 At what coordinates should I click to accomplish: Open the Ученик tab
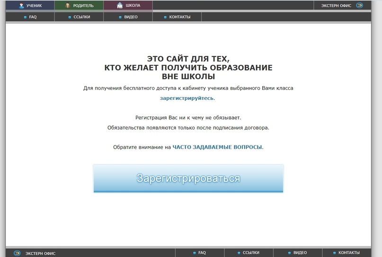click(x=30, y=5)
